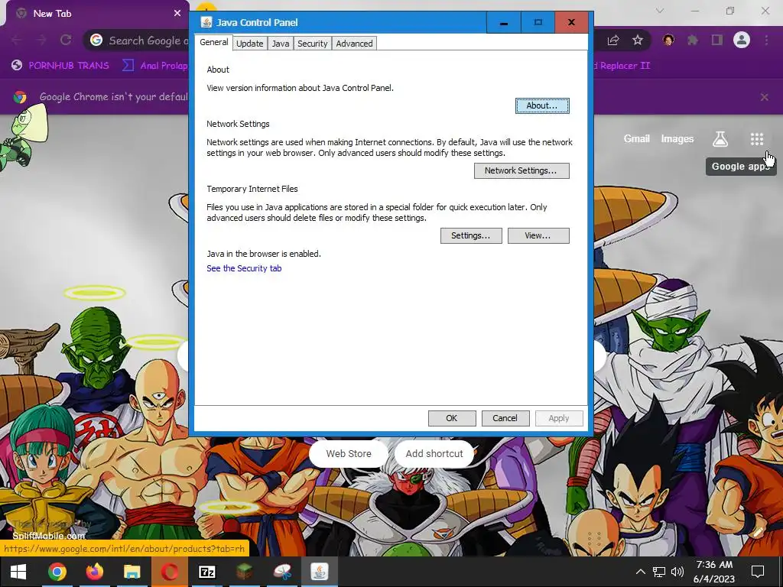Cancel the Java Control Panel dialog
783x587 pixels.
tap(505, 418)
